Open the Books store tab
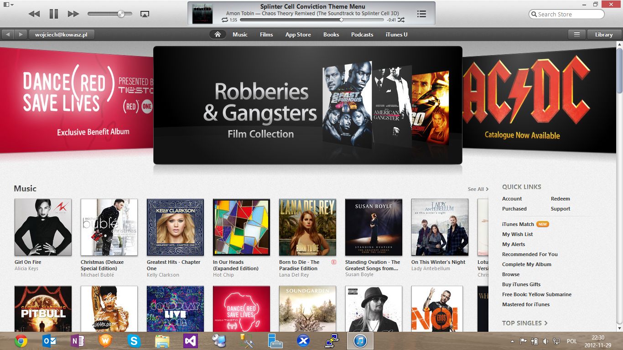 (x=331, y=35)
